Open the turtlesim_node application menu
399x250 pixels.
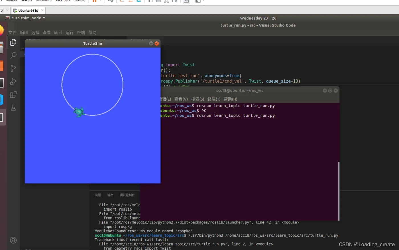(26, 18)
